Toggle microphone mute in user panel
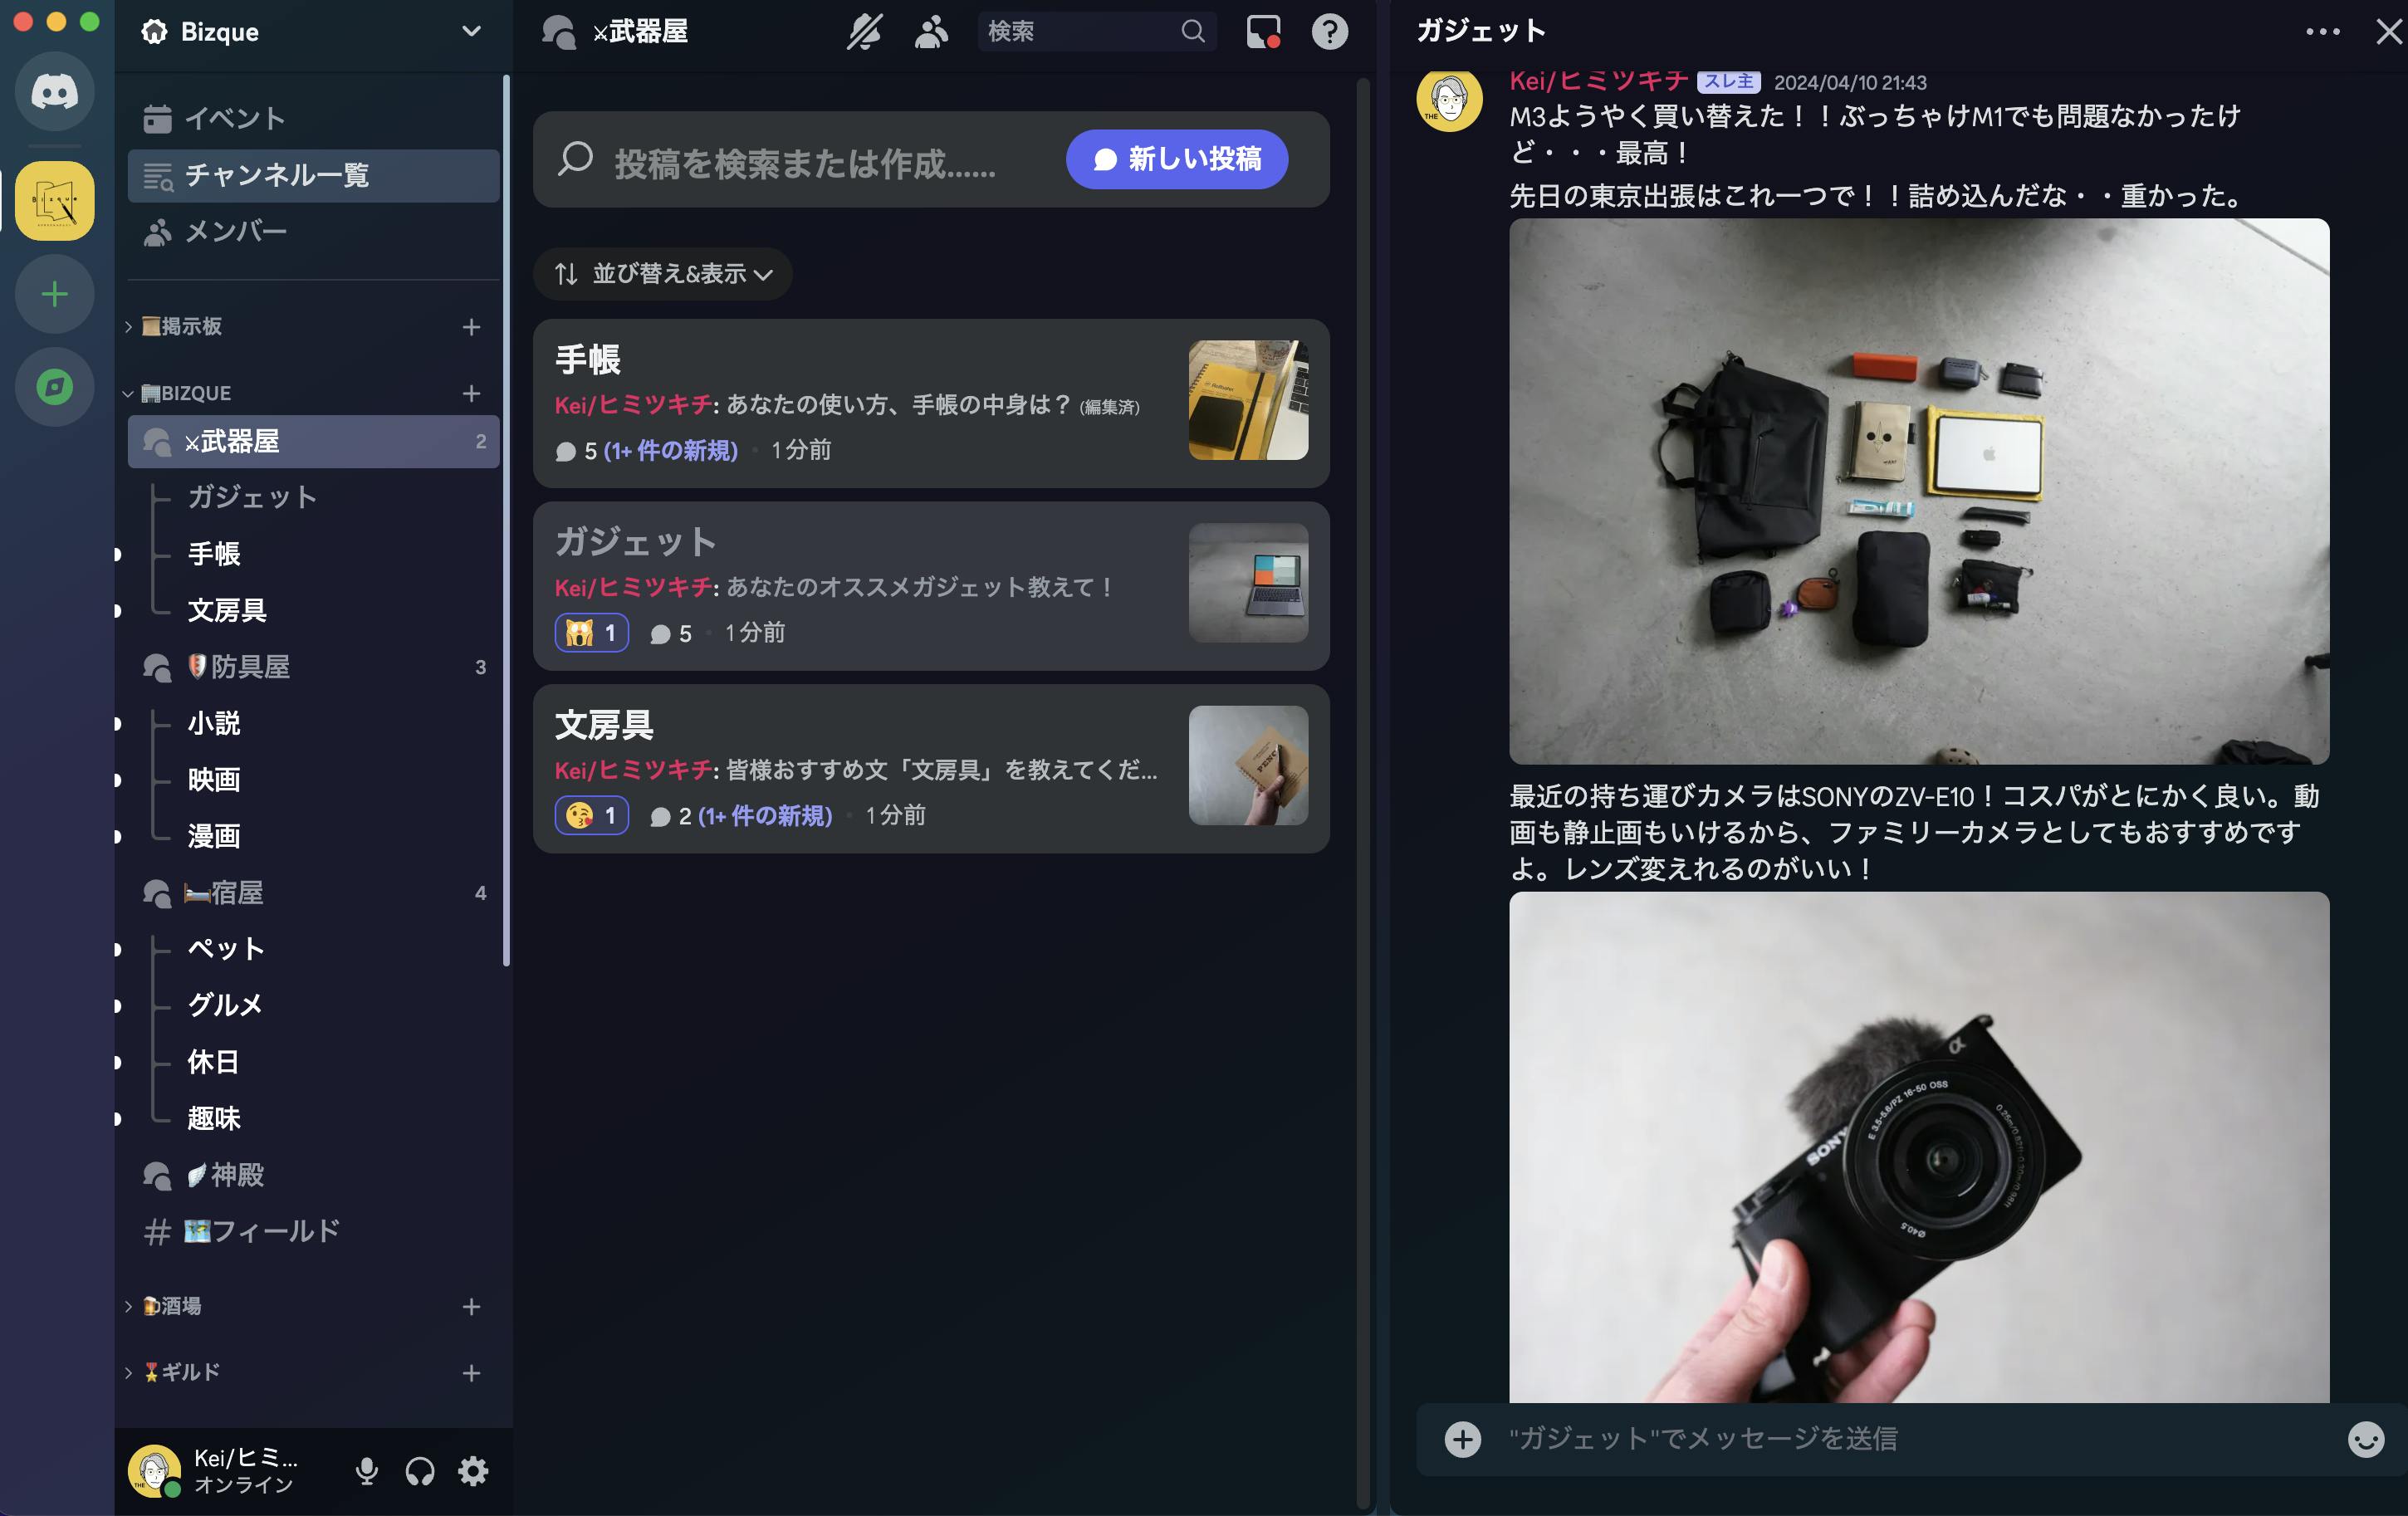This screenshot has height=1516, width=2408. (x=367, y=1471)
